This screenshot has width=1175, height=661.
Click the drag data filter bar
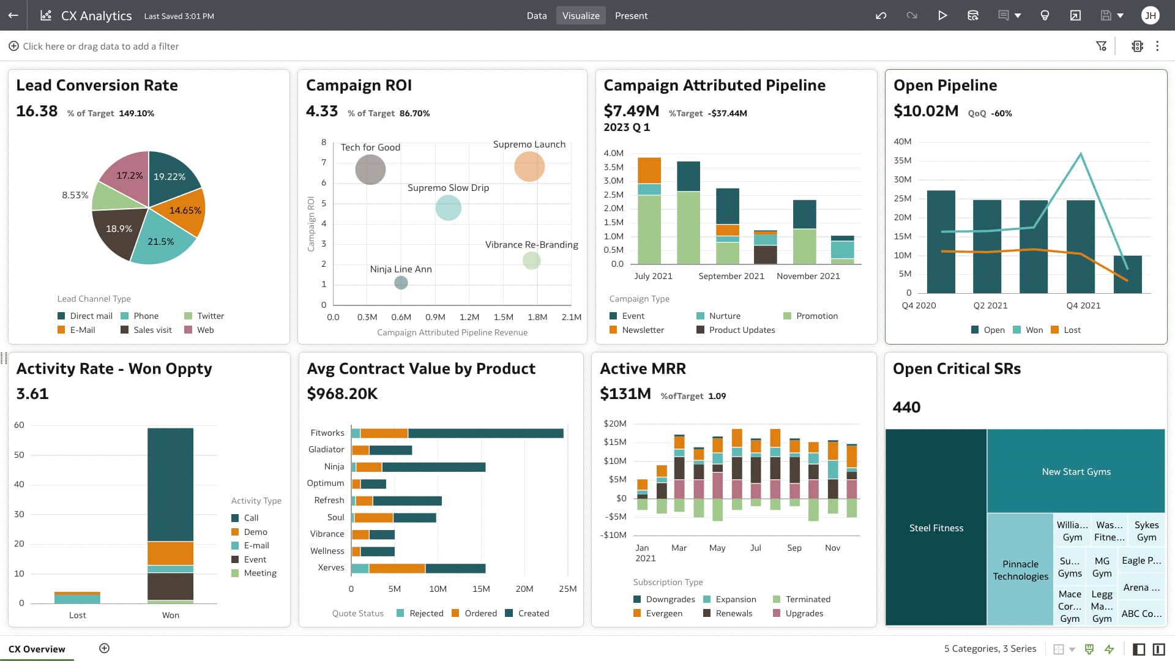click(100, 46)
